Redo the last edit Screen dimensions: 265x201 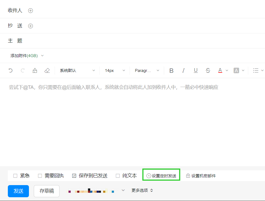pos(23,71)
